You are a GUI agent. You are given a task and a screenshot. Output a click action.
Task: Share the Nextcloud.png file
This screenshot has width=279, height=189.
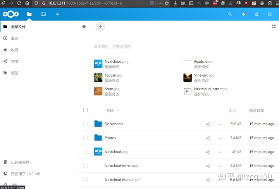point(208,152)
